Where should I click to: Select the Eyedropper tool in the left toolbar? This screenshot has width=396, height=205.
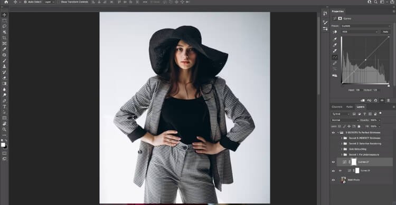[4, 49]
